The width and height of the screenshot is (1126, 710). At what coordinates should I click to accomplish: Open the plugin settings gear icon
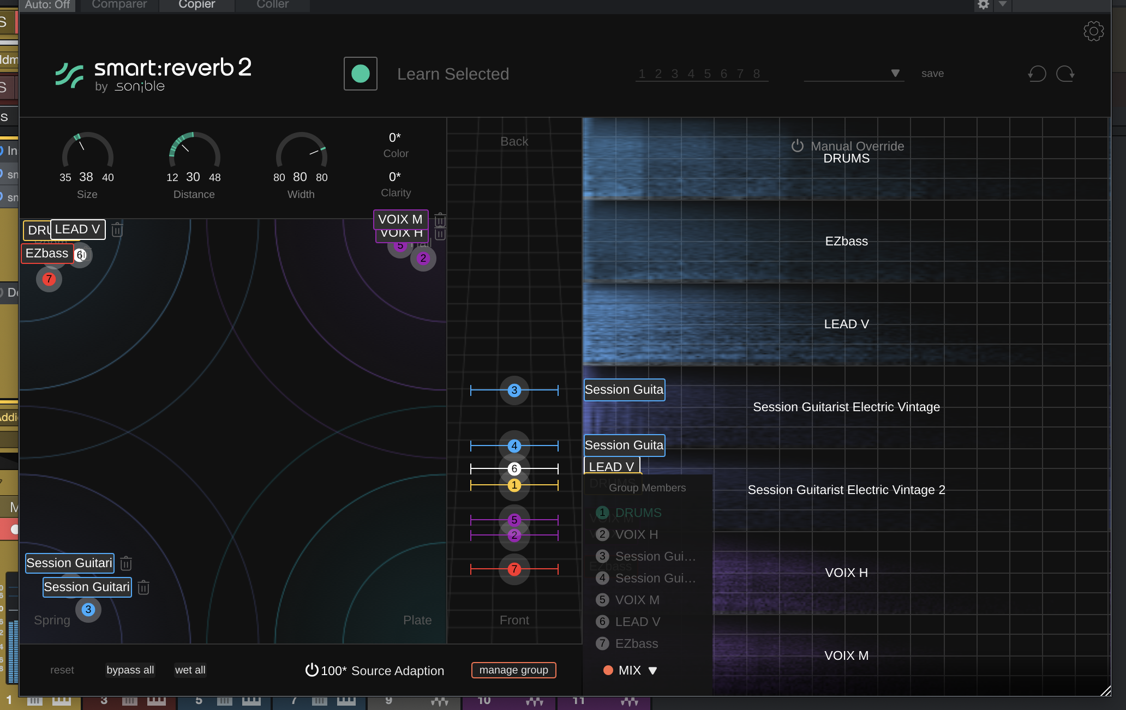[1093, 31]
